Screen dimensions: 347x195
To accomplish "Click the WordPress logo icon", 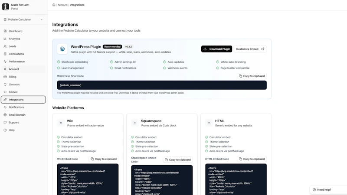I will [x=62, y=49].
